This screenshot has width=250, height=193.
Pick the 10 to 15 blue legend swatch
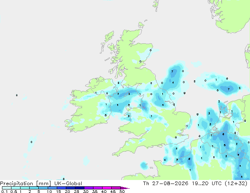52,188
